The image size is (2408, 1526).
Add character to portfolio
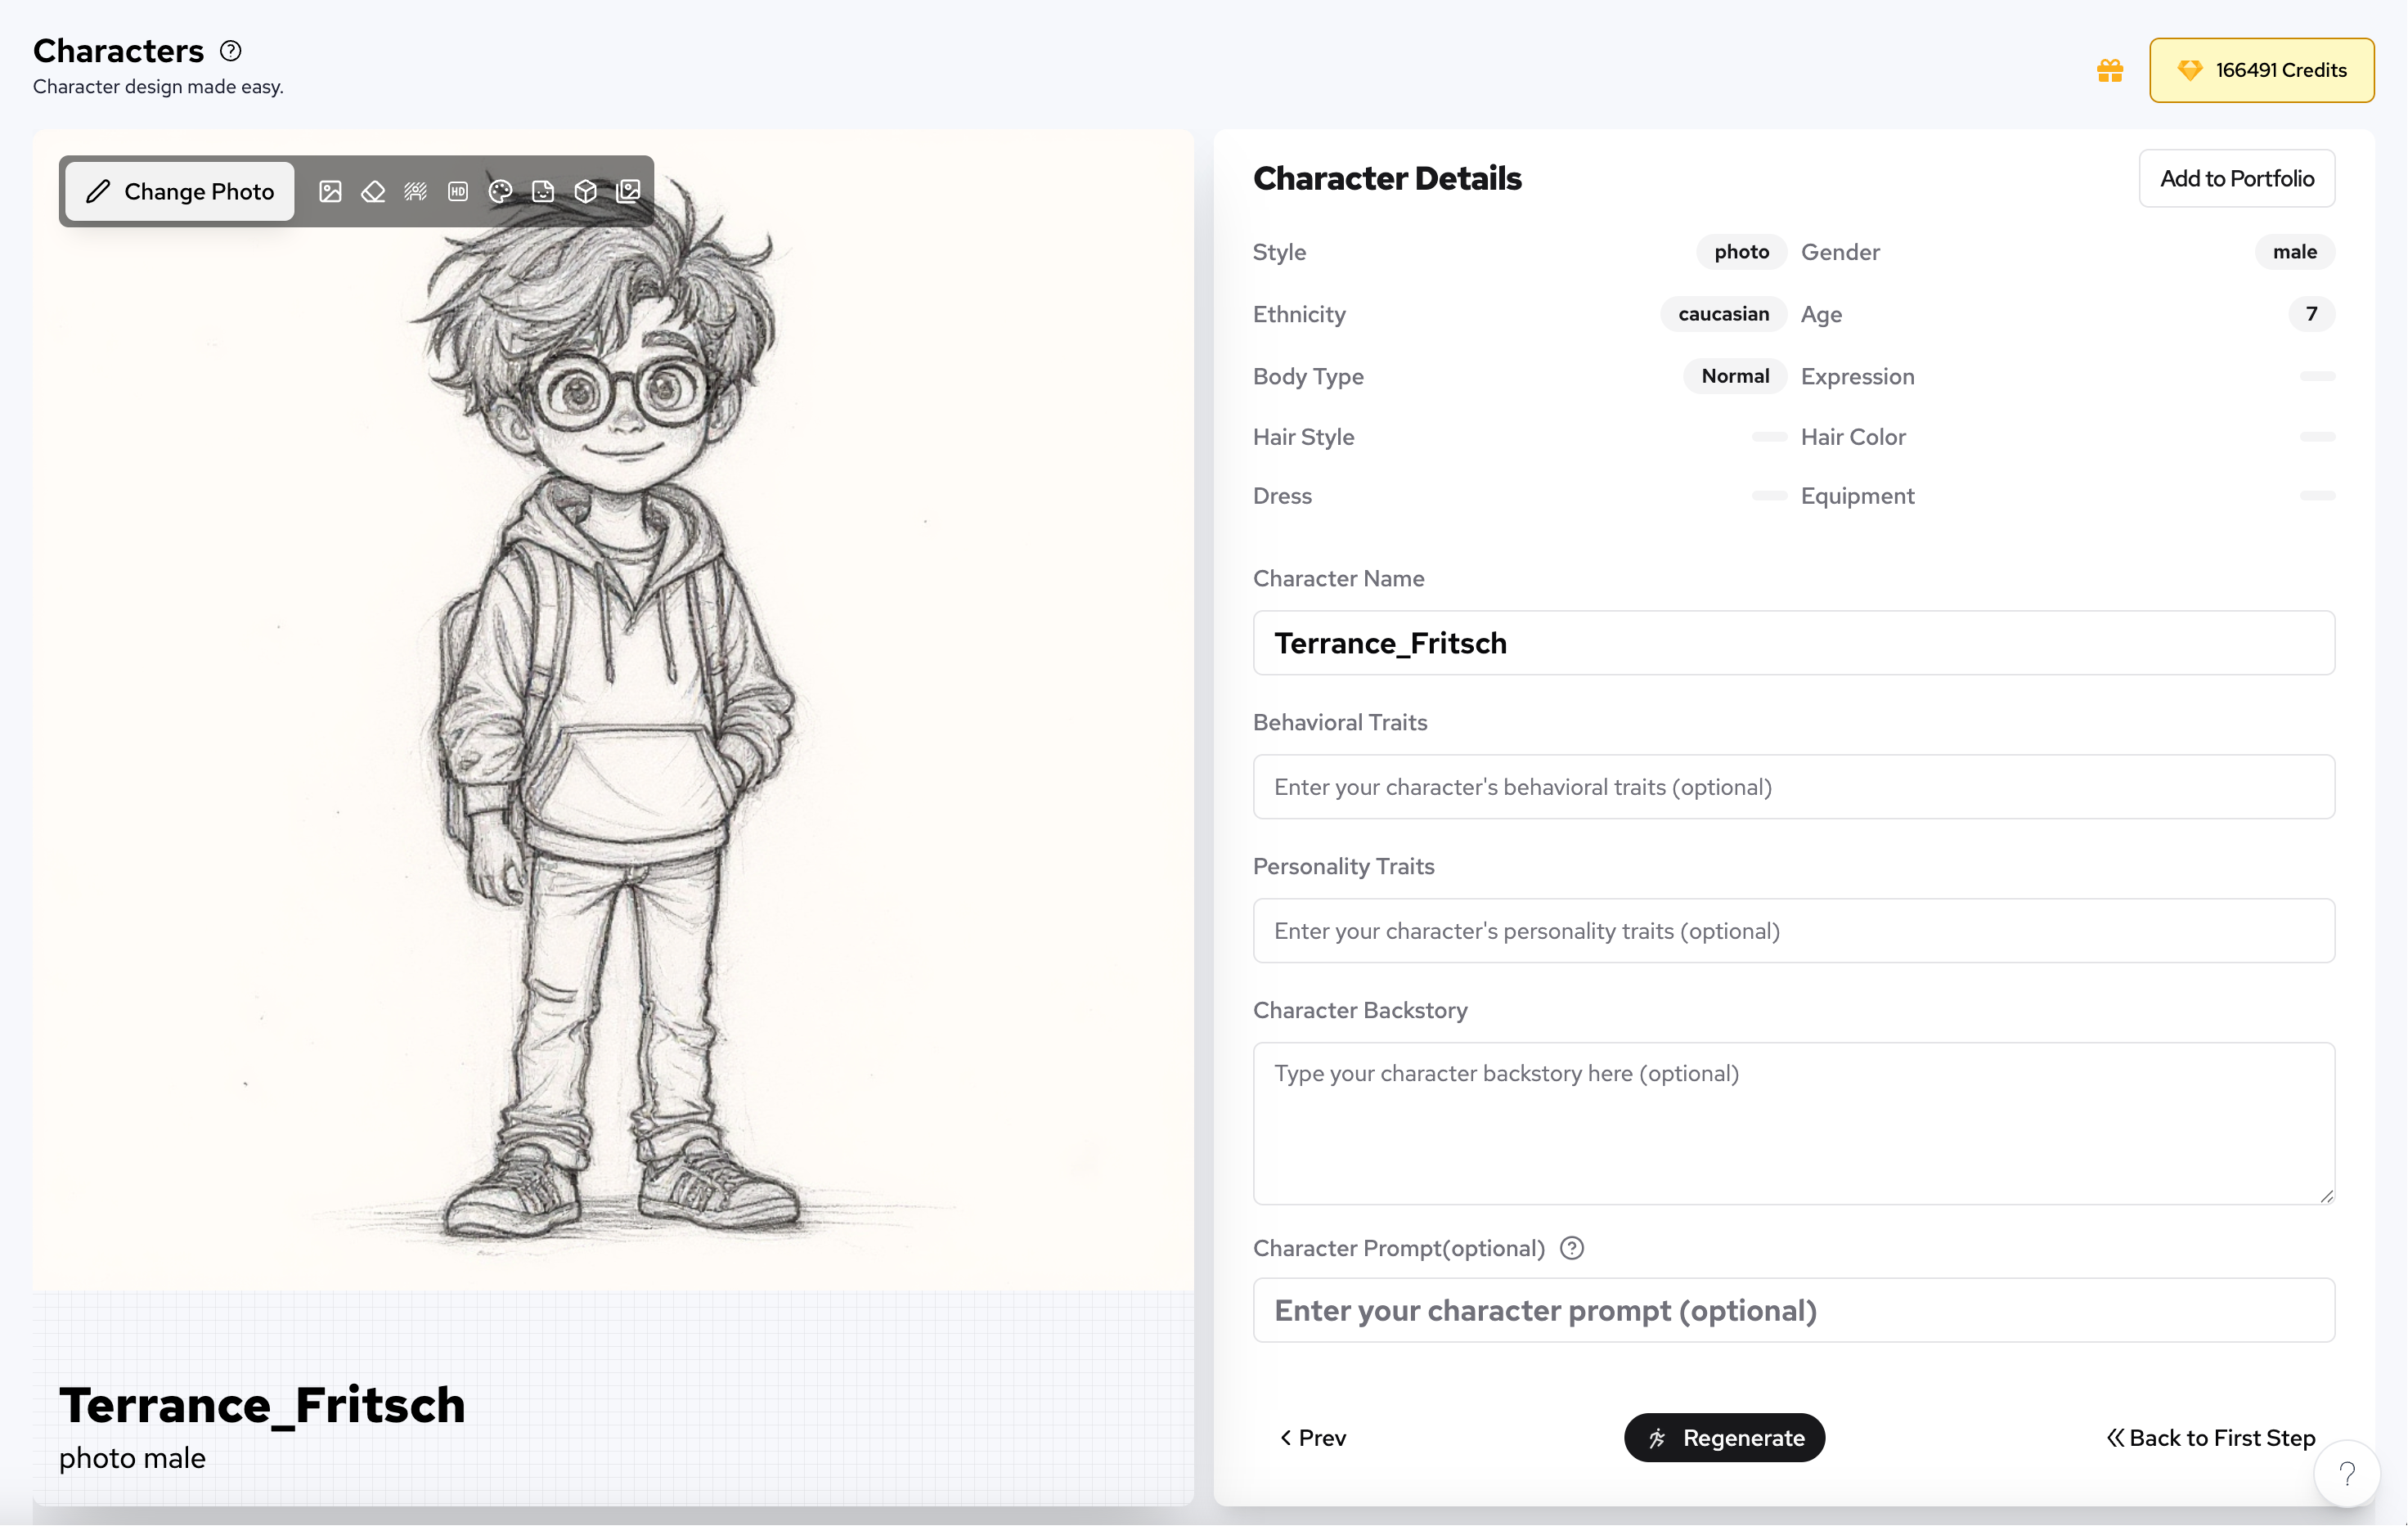coord(2237,178)
